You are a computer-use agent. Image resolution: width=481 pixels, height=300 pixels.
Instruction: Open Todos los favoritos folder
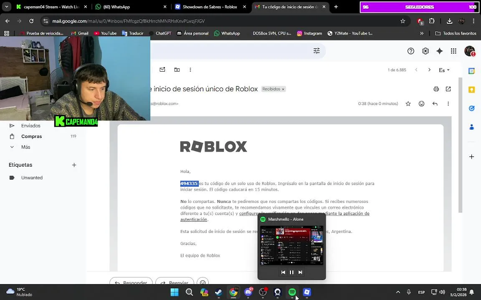click(x=456, y=33)
